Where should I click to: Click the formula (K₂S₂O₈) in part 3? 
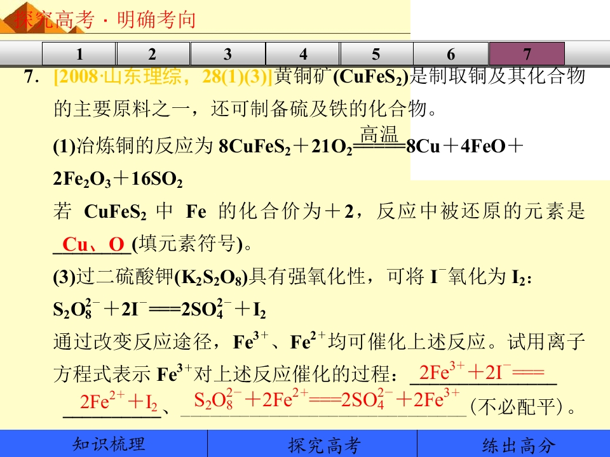tap(211, 277)
